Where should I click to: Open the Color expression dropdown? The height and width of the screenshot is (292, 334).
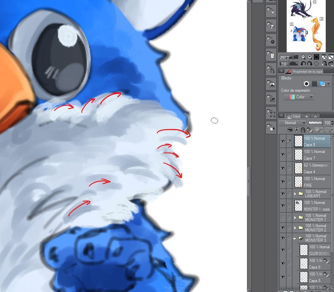click(299, 97)
